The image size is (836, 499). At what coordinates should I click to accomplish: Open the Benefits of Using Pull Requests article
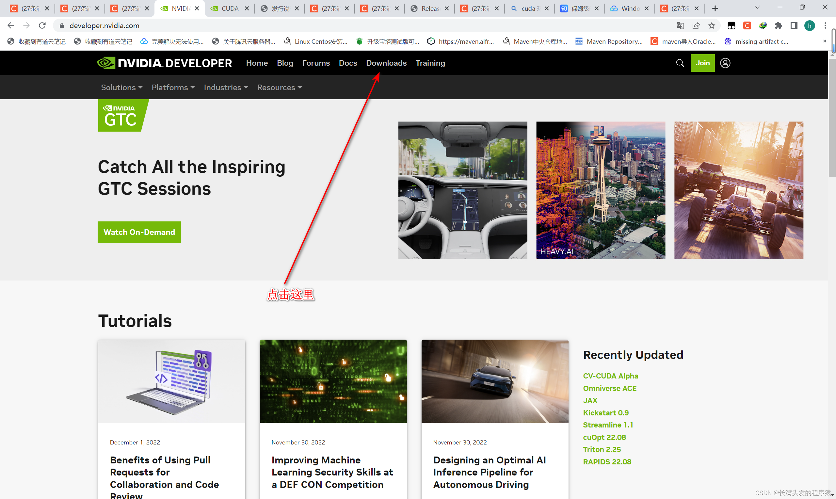pos(164,477)
